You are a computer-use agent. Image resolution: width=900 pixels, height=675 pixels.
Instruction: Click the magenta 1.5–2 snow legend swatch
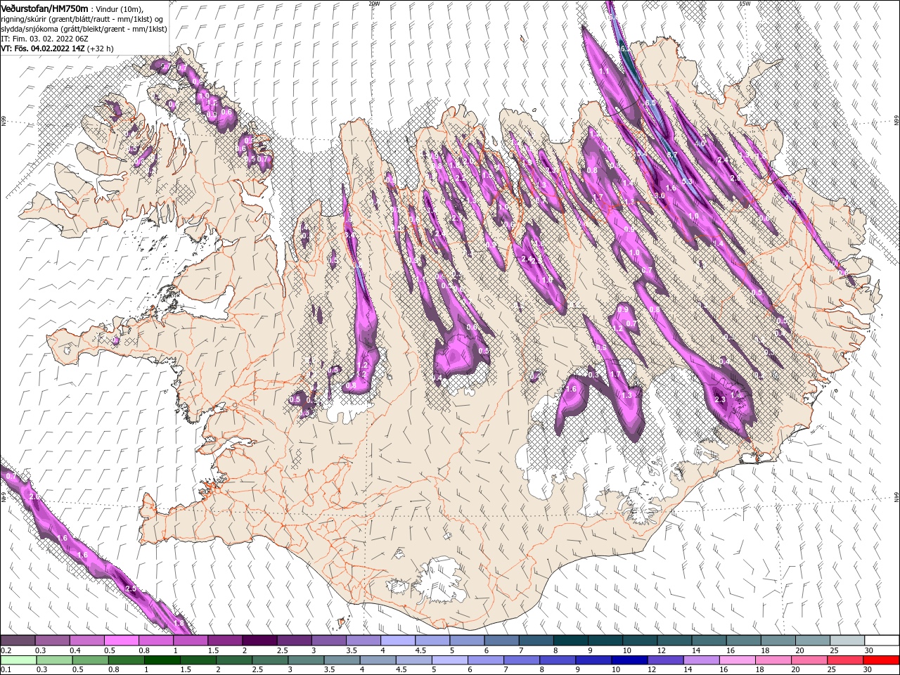[225, 641]
